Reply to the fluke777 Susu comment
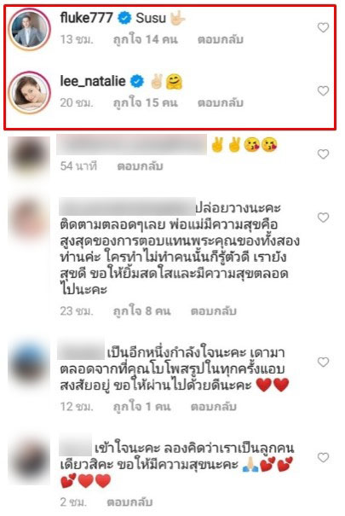The image size is (345, 516). tap(221, 39)
